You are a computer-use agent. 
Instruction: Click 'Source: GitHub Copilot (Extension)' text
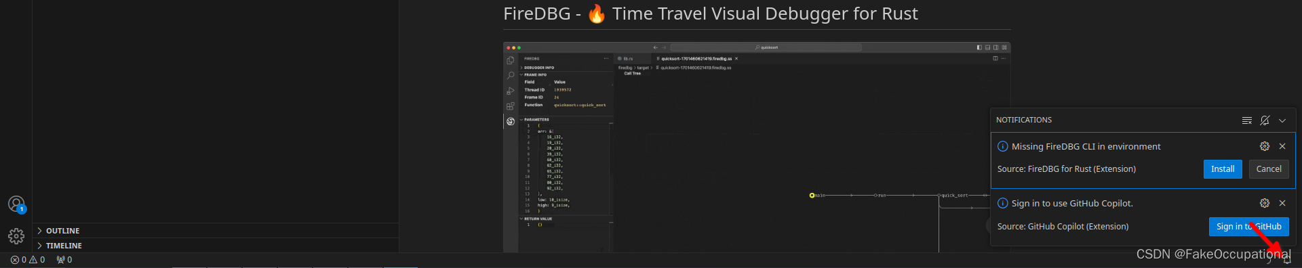tap(1063, 227)
